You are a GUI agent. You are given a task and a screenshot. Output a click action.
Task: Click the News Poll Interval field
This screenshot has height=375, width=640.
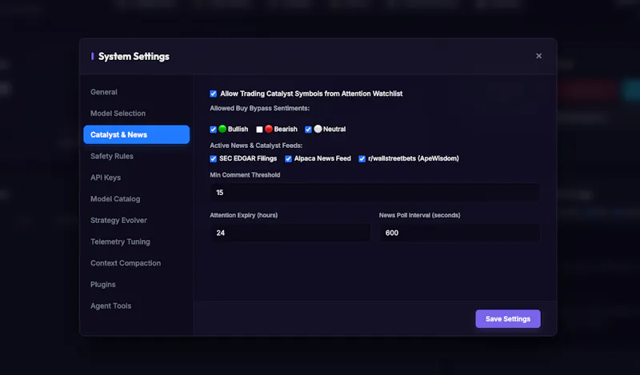tap(459, 233)
